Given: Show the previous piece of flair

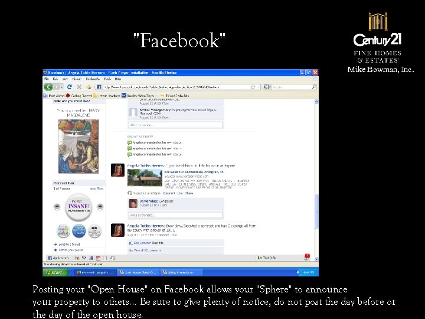Looking at the screenshot, I should click(x=57, y=206).
